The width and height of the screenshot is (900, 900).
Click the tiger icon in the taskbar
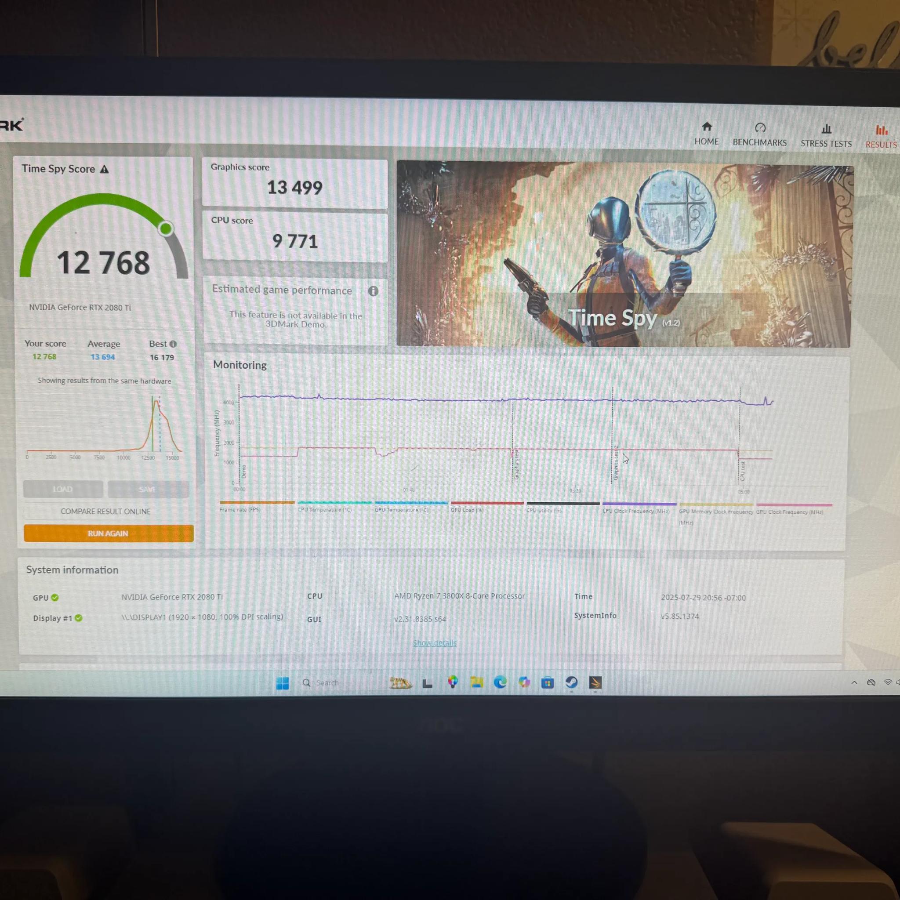point(401,683)
